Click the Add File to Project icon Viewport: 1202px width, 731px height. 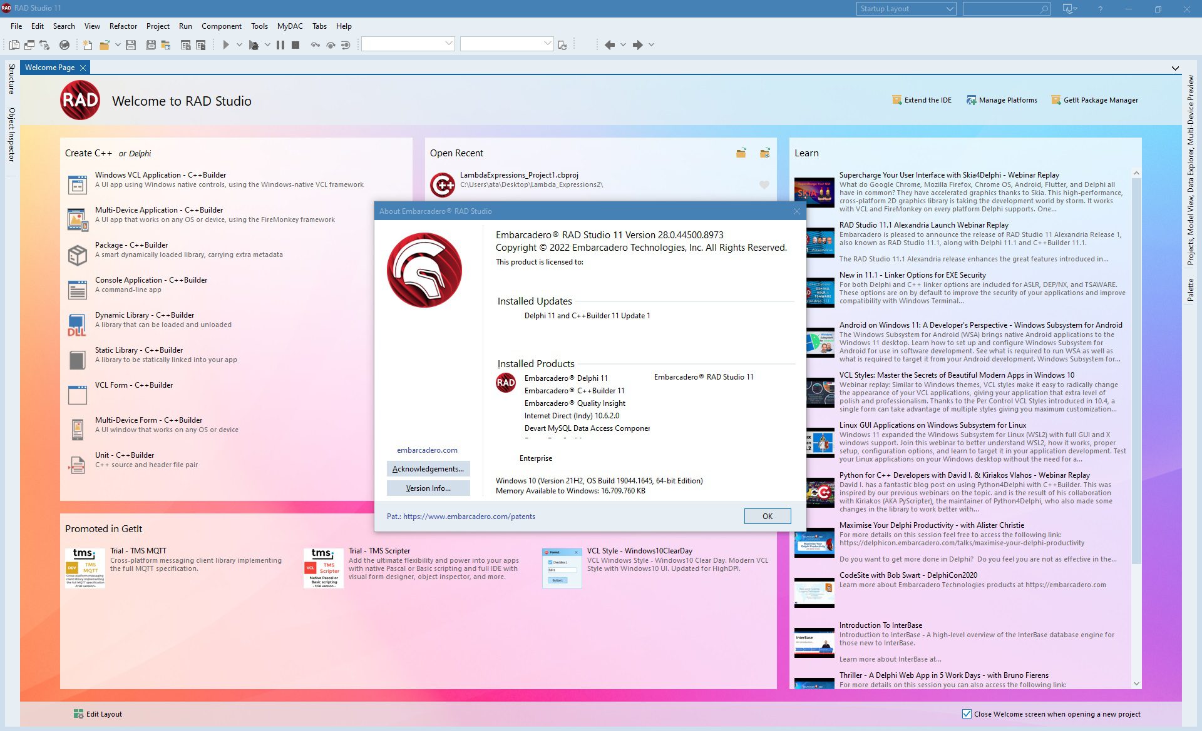click(x=185, y=44)
